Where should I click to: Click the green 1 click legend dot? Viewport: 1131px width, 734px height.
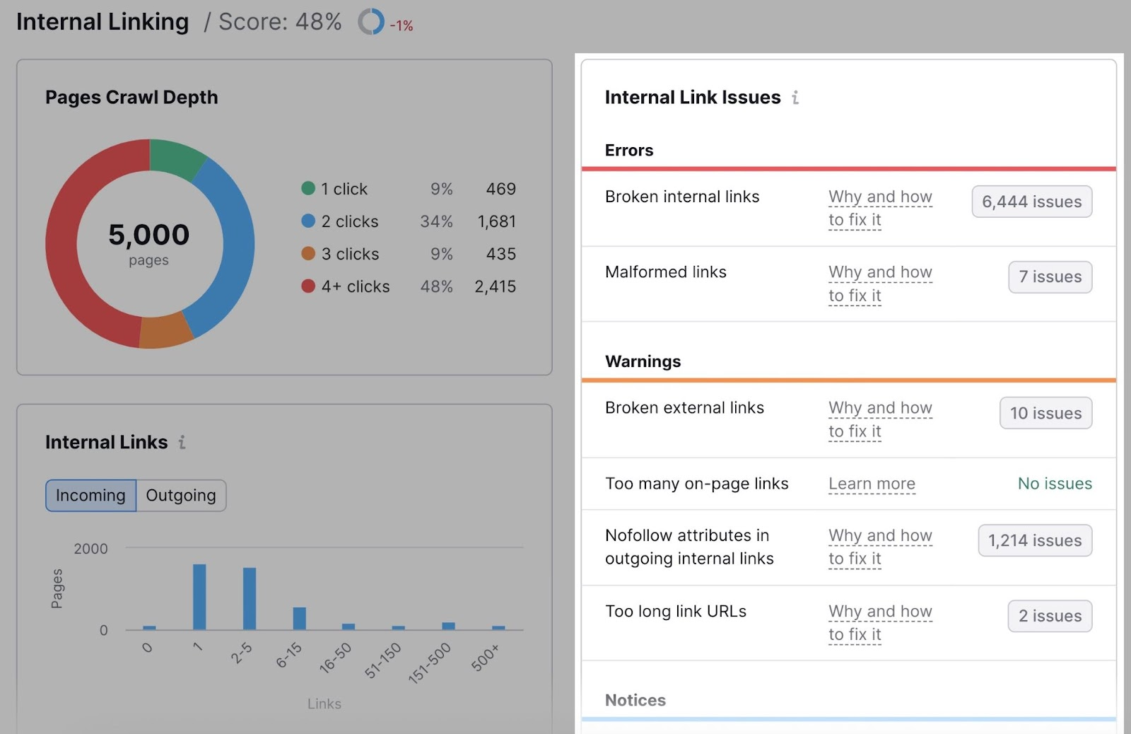pos(308,188)
